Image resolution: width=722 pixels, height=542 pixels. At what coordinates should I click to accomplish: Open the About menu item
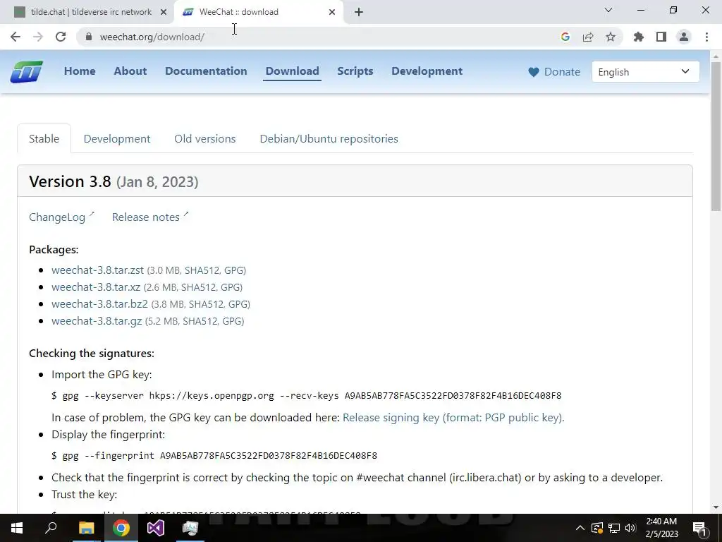pyautogui.click(x=130, y=71)
